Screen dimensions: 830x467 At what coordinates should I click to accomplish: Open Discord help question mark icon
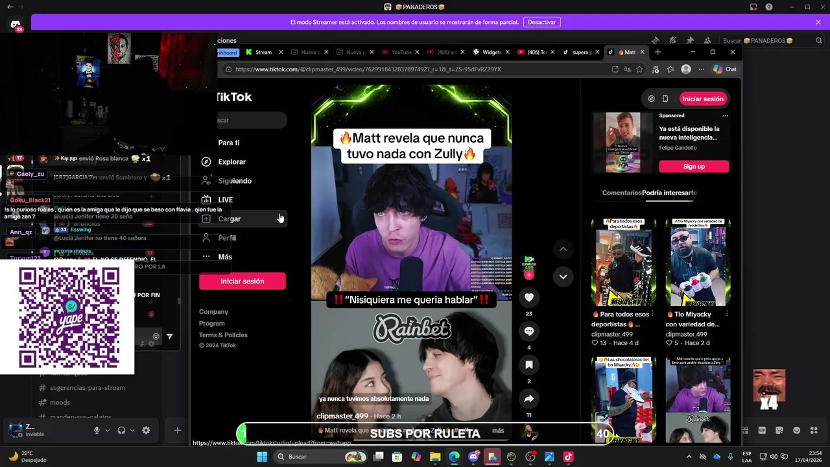click(769, 7)
